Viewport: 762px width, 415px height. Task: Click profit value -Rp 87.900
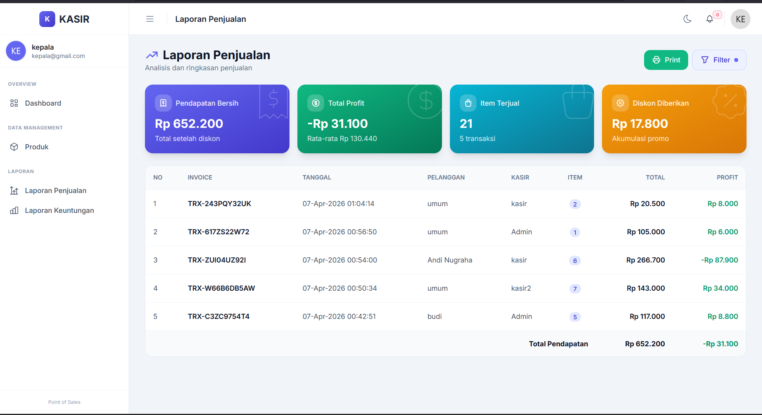pyautogui.click(x=720, y=260)
